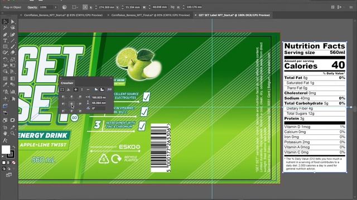Open the white Fill color swatch
This screenshot has width=357, height=200.
point(6,149)
